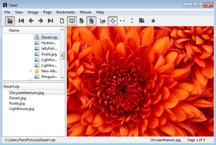Select Koala.jpg in the Desert.zip list
The image size is (216, 145).
click(17, 103)
